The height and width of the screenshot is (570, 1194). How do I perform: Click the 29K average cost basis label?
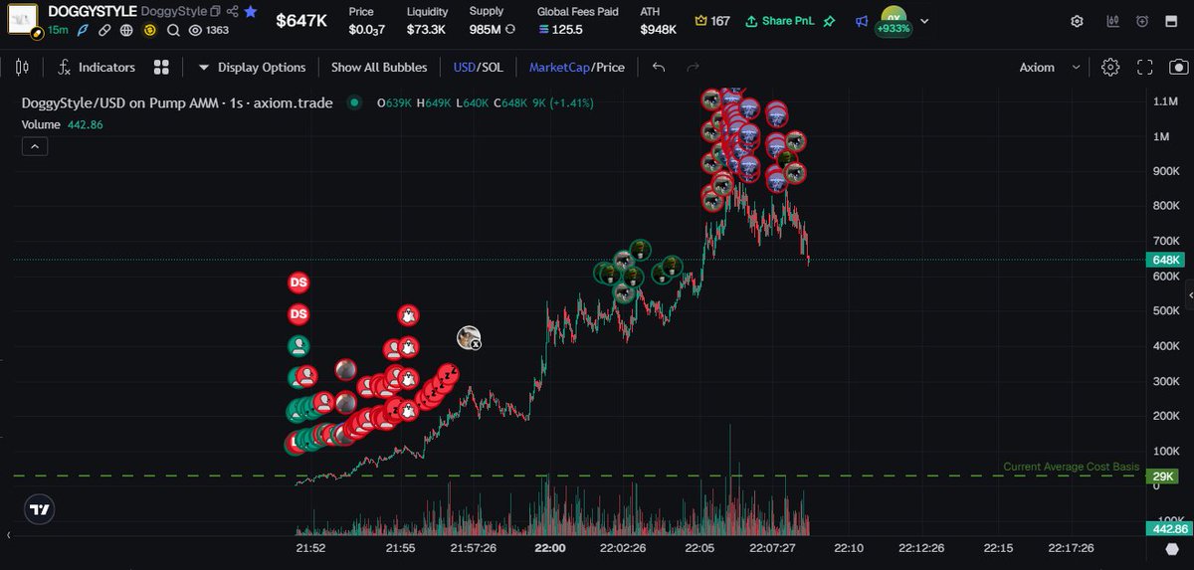(x=1163, y=476)
